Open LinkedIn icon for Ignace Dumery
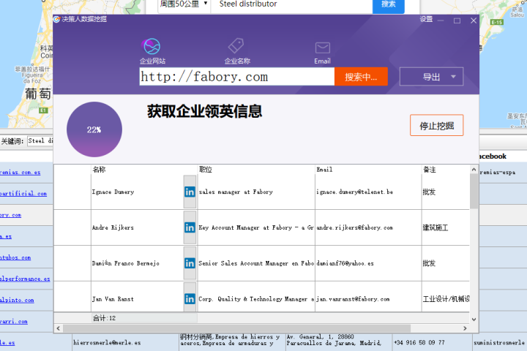The height and width of the screenshot is (351, 527). click(190, 192)
